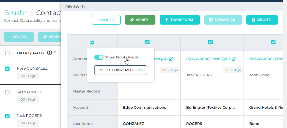Uncheck the first record column checkbox
Image resolution: width=287 pixels, height=128 pixels.
point(147,42)
